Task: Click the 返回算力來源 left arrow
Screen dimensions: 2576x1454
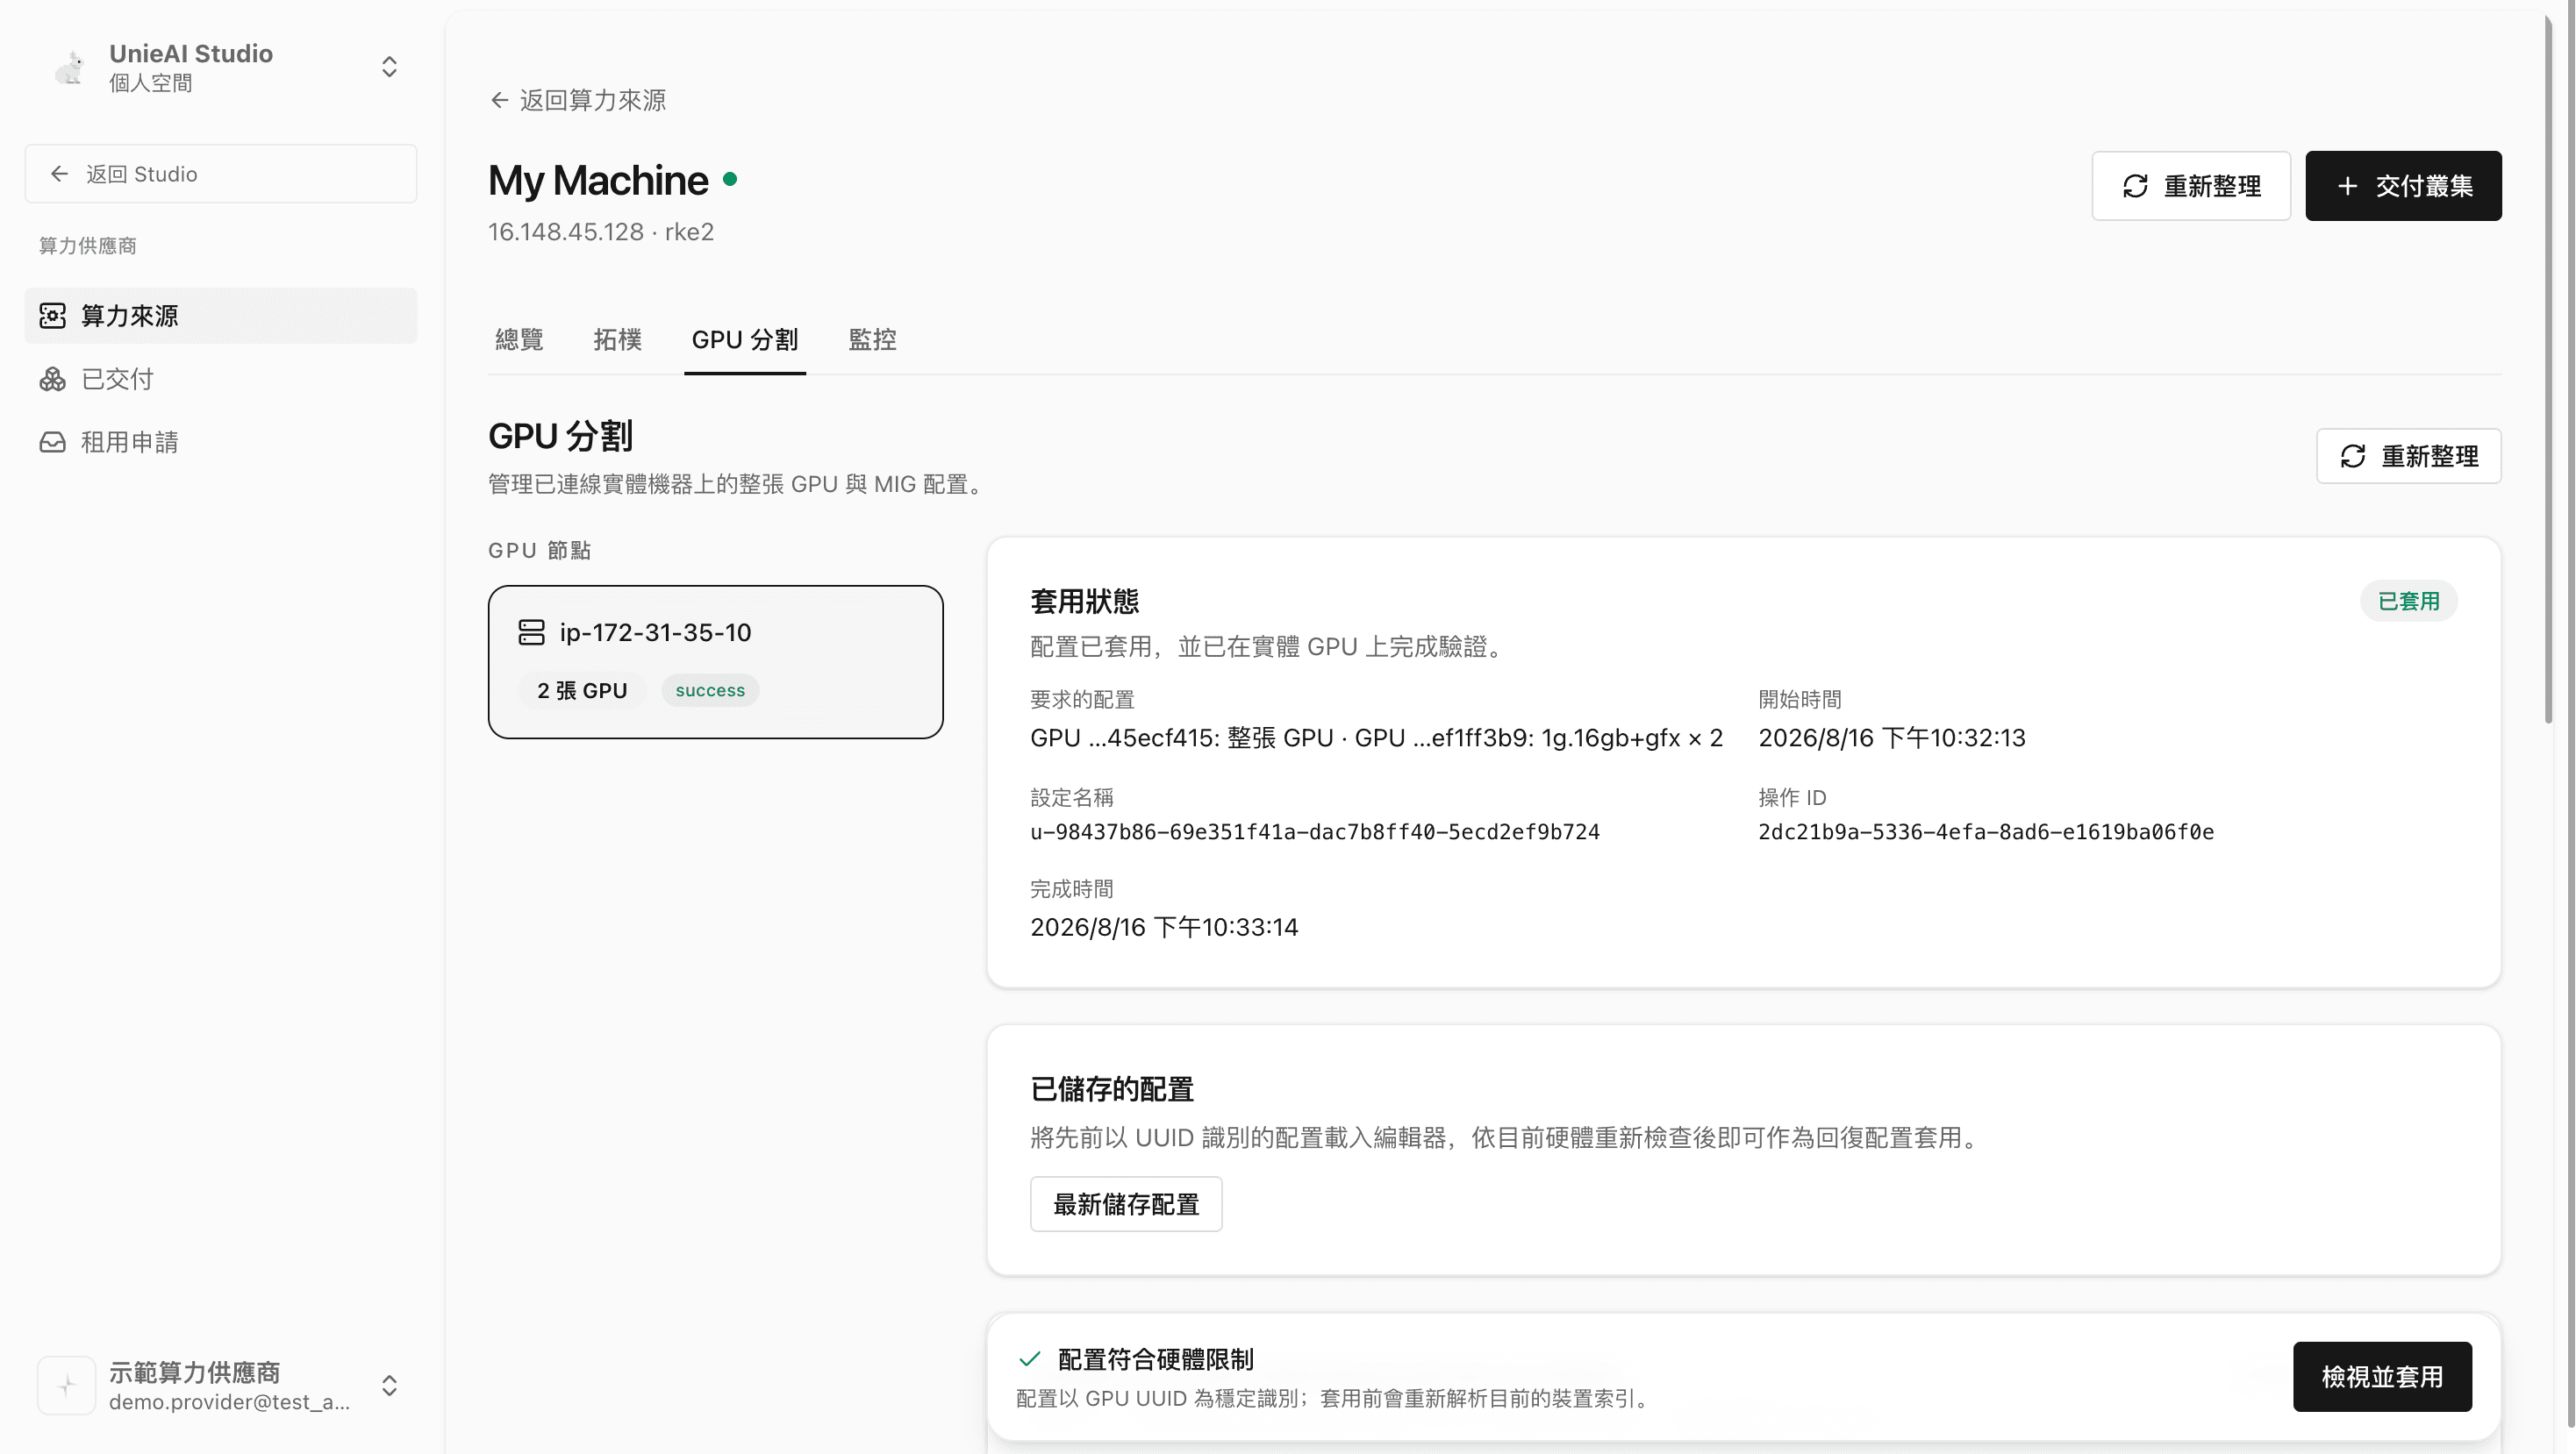Action: [x=499, y=100]
